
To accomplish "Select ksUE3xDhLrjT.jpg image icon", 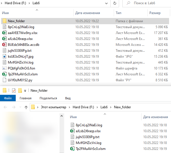I will pyautogui.click(x=4, y=56).
